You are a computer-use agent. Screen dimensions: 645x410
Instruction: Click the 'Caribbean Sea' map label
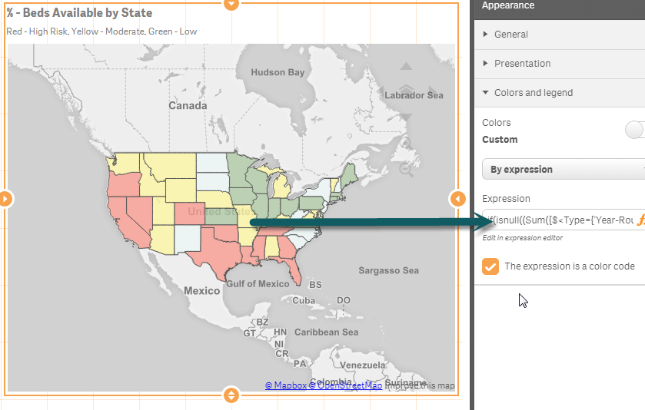(x=326, y=332)
